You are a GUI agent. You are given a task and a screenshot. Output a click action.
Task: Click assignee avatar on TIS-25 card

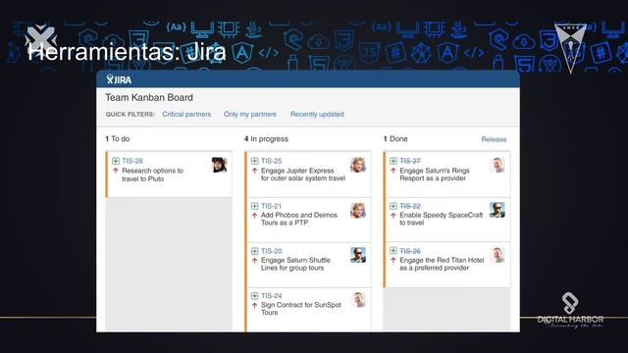[x=358, y=165]
